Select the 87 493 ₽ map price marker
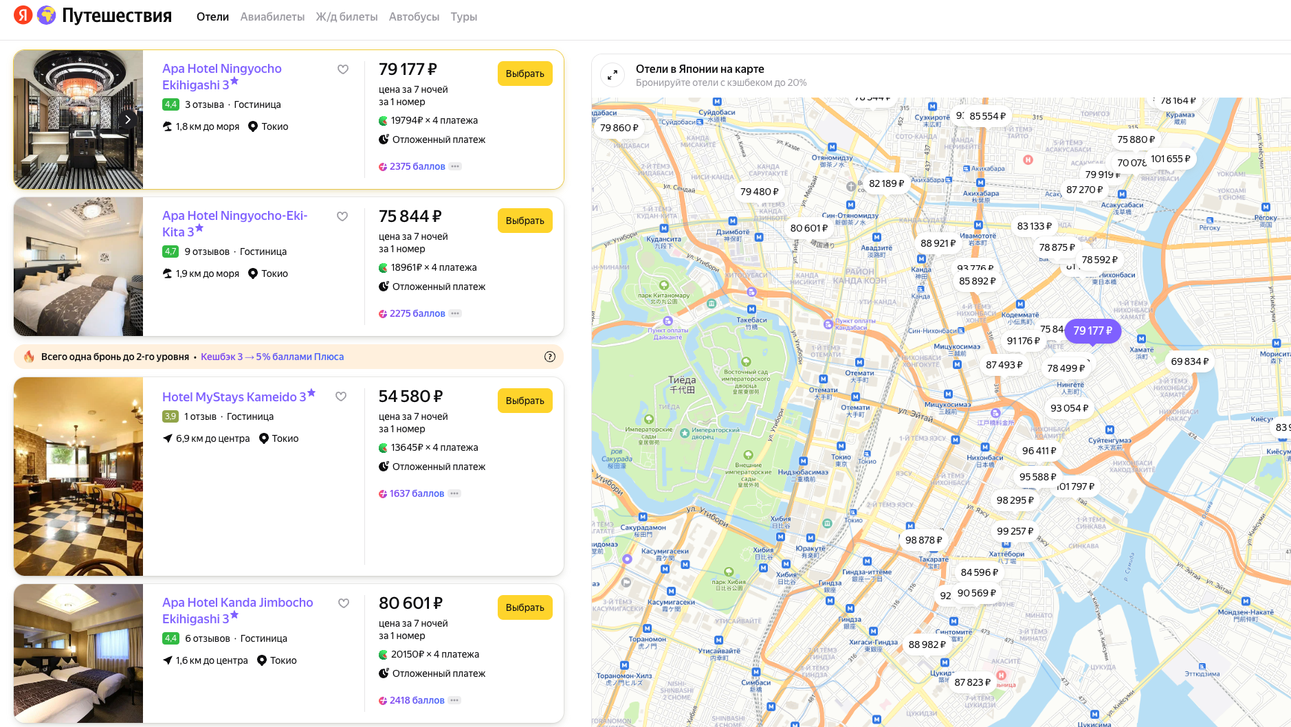Viewport: 1291px width, 727px height. point(1004,365)
